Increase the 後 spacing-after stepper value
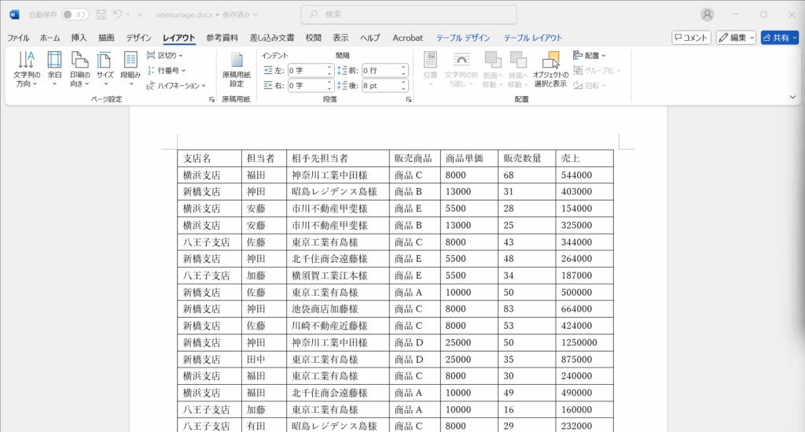 [x=404, y=83]
